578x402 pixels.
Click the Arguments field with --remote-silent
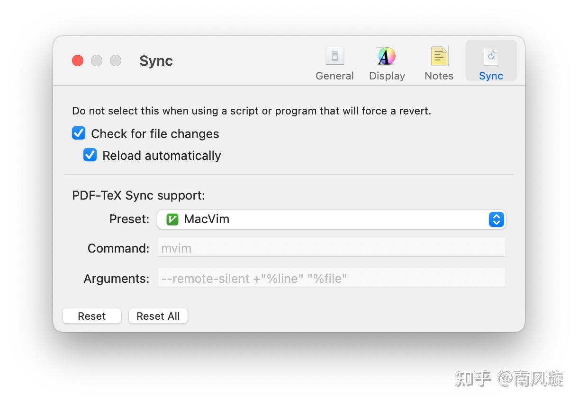point(331,278)
